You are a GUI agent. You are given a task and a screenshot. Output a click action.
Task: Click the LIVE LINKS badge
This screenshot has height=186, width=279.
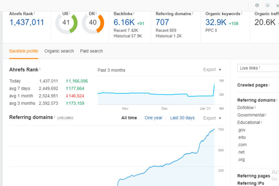click(x=65, y=118)
